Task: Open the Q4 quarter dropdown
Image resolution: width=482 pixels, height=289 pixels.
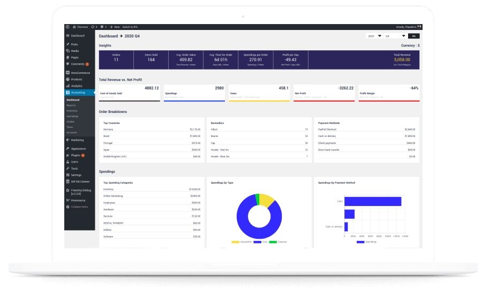Action: click(395, 36)
